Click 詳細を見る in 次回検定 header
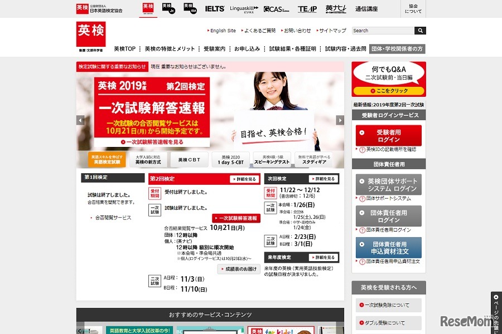Screen dimensions: 502x334 324,179
